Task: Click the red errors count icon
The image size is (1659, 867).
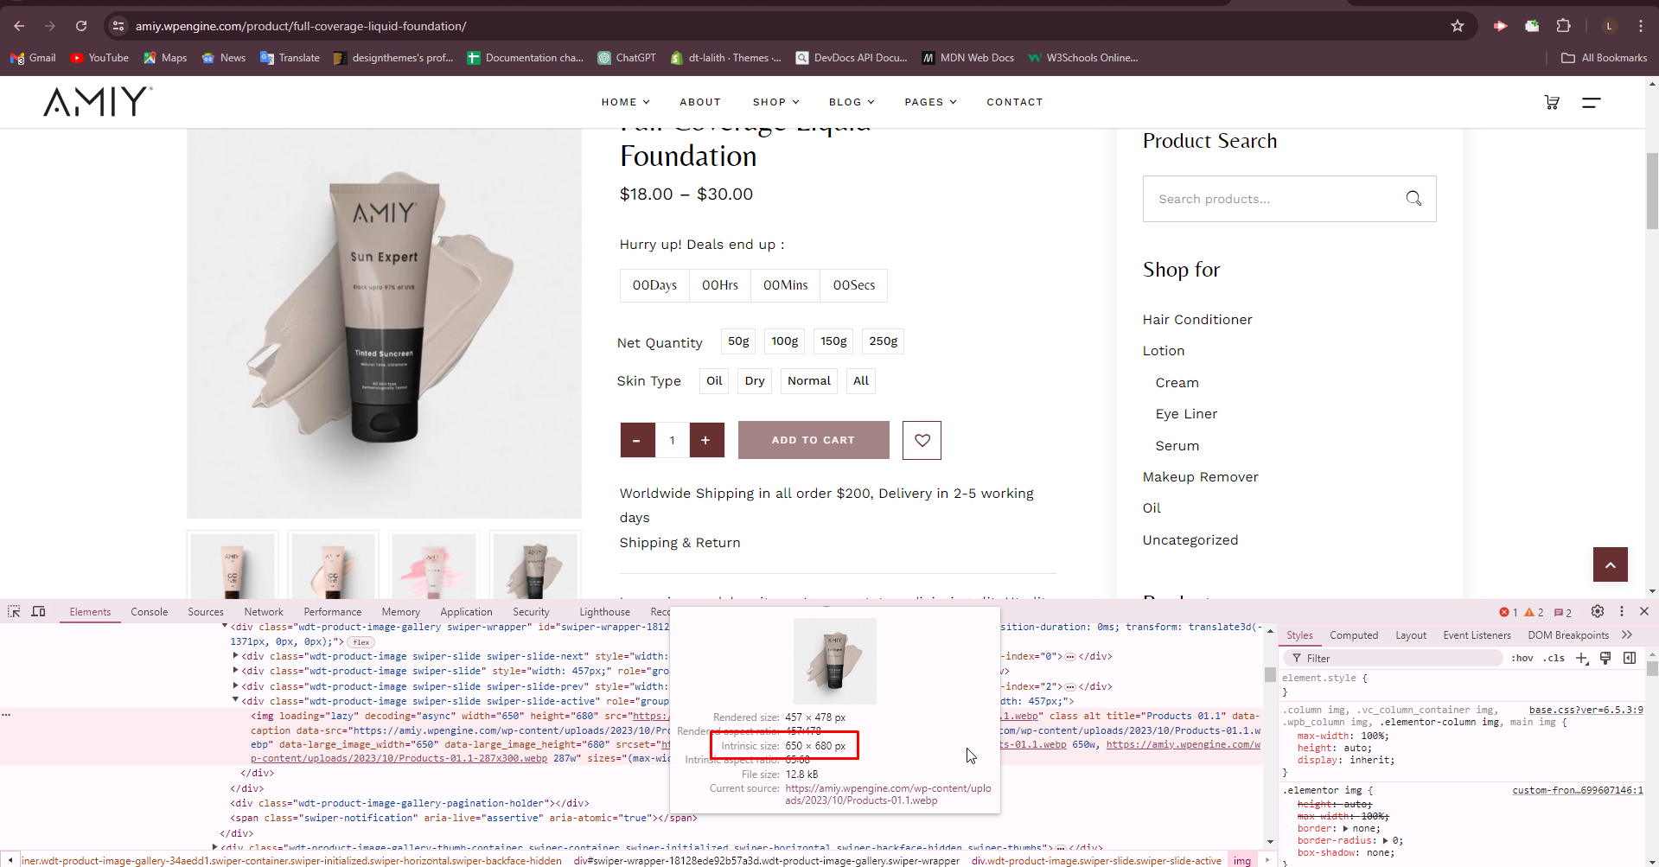Action: pyautogui.click(x=1509, y=612)
